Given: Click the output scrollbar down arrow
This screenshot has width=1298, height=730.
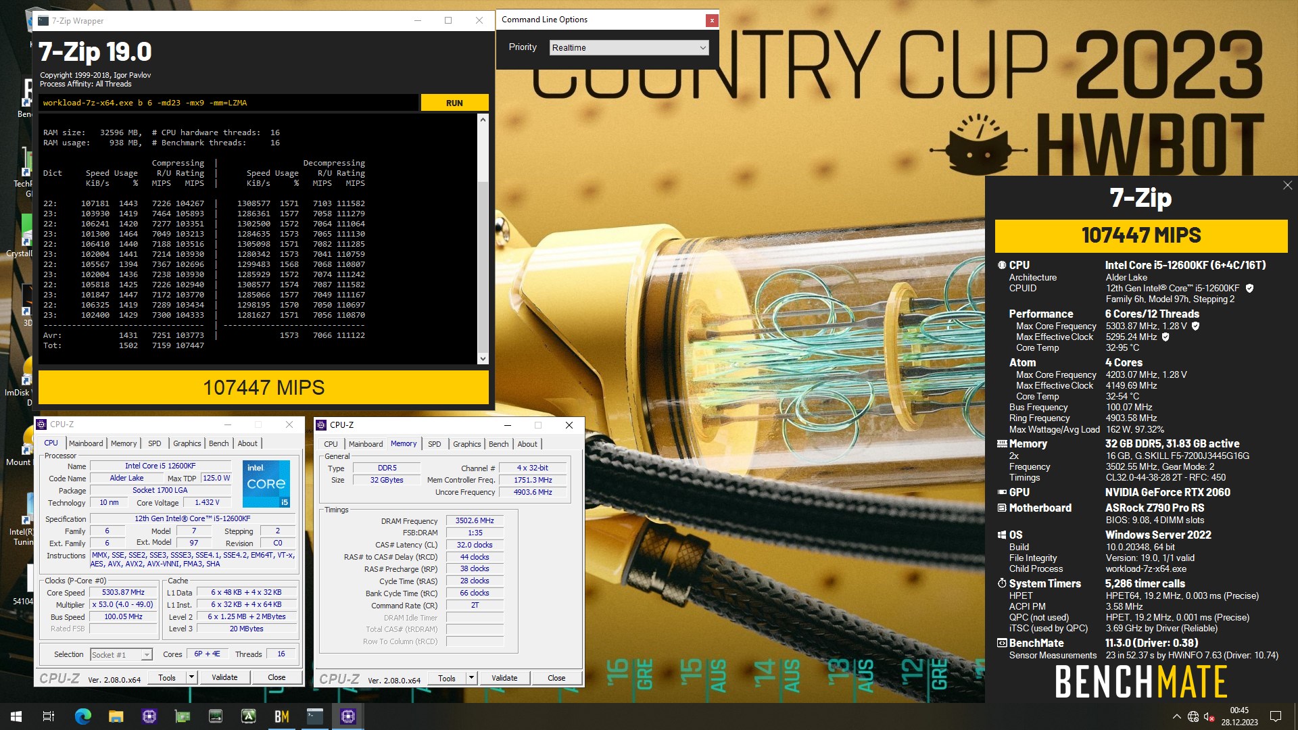Looking at the screenshot, I should 483,358.
